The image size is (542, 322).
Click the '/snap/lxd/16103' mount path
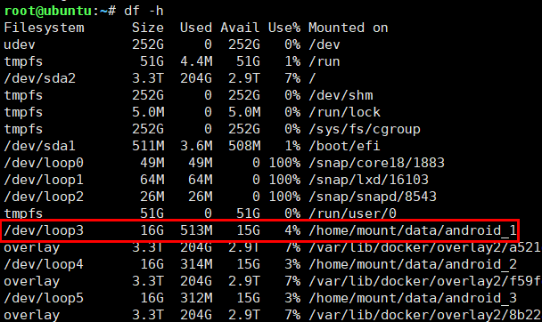coord(368,180)
